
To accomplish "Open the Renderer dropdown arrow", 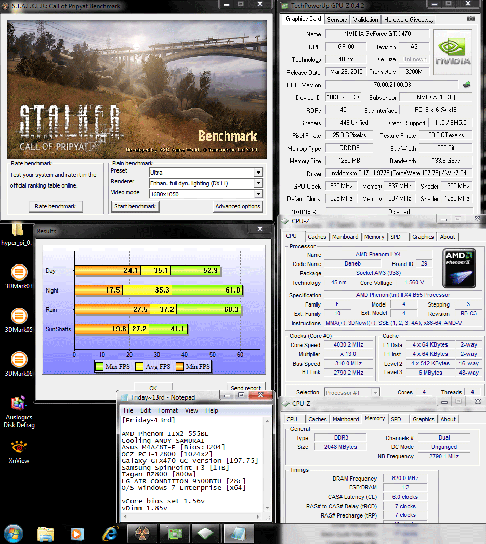I will (x=258, y=183).
